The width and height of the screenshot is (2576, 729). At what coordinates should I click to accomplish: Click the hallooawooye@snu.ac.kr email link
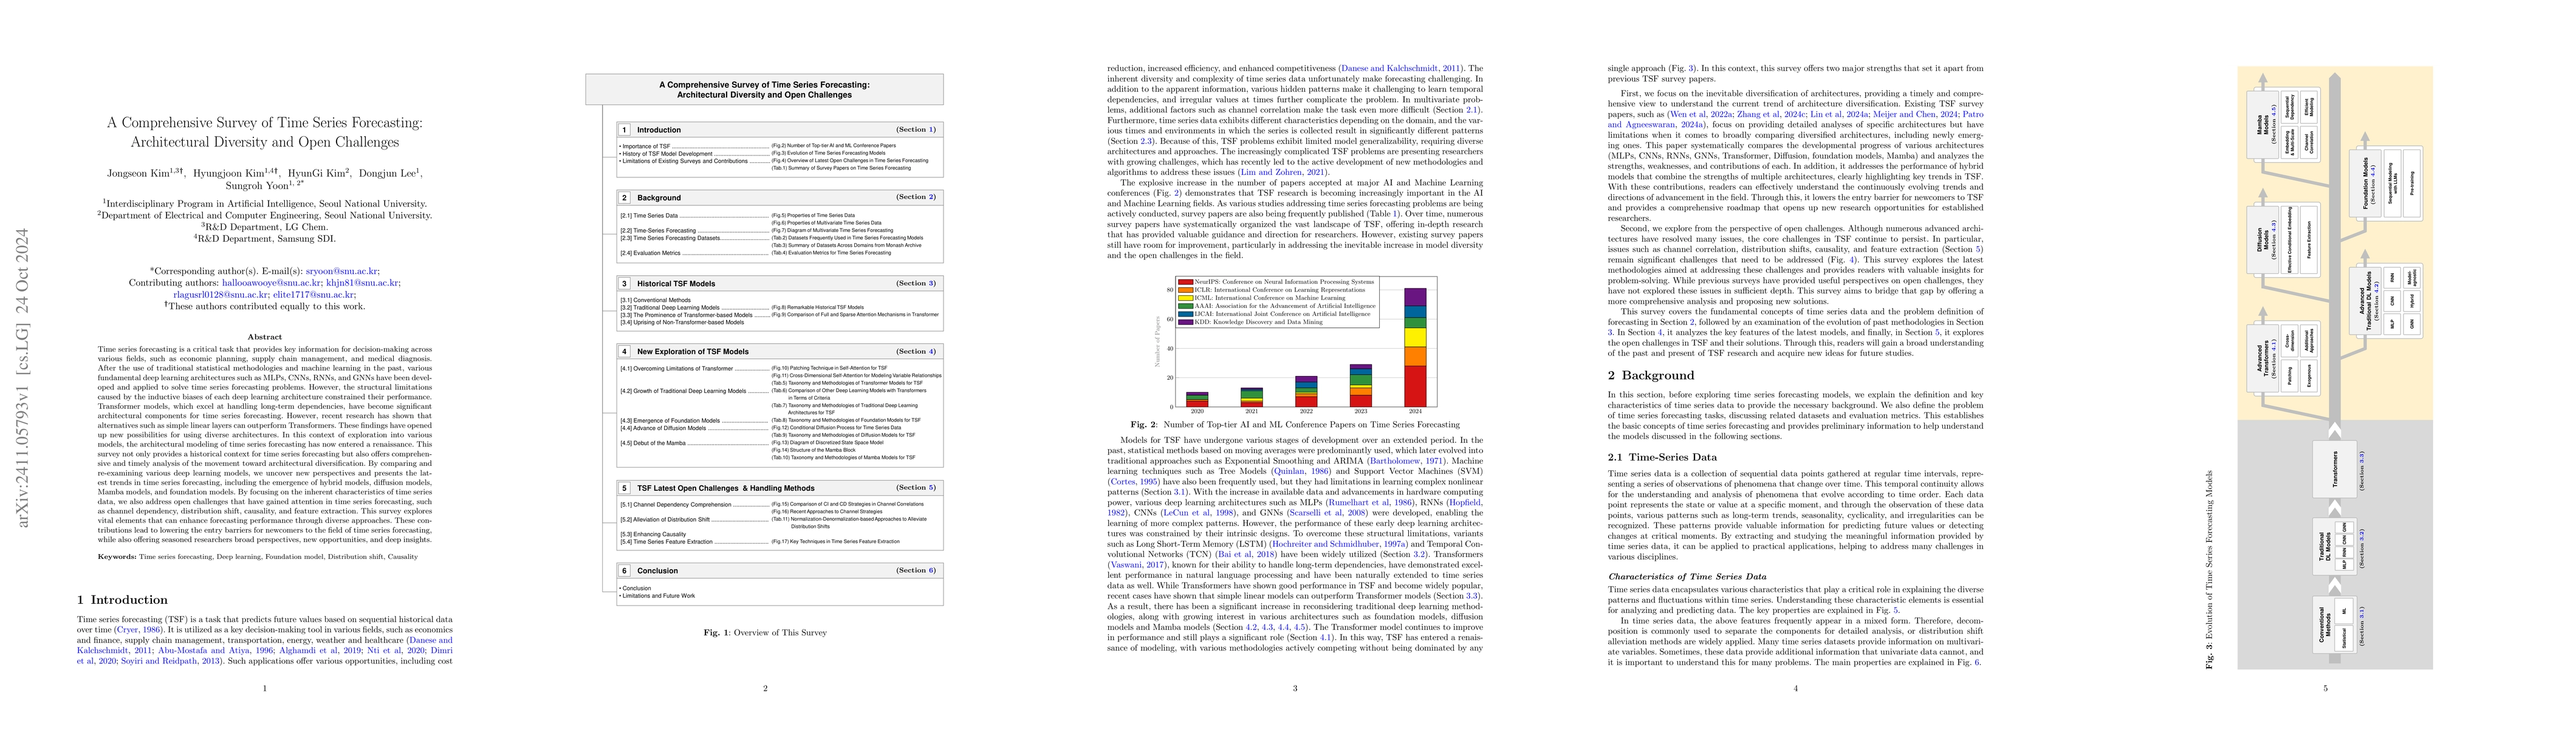(x=272, y=283)
